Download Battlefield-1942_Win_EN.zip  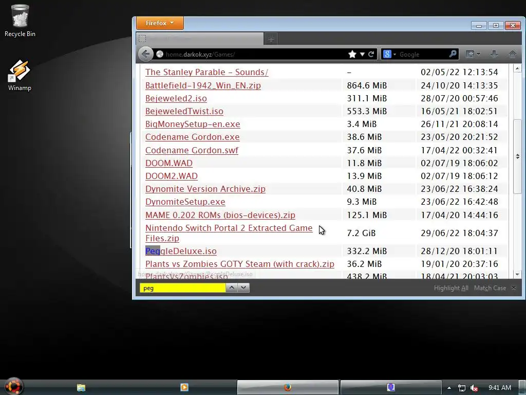tap(203, 85)
